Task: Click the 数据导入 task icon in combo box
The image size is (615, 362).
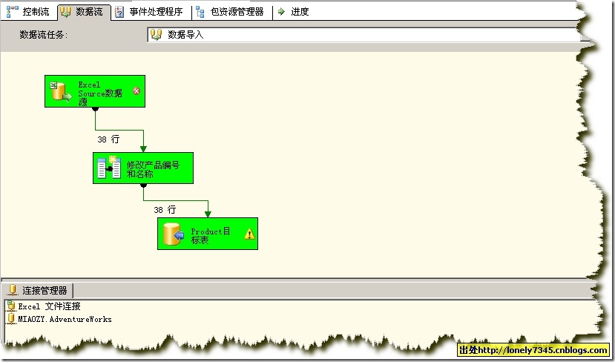Action: click(x=156, y=35)
